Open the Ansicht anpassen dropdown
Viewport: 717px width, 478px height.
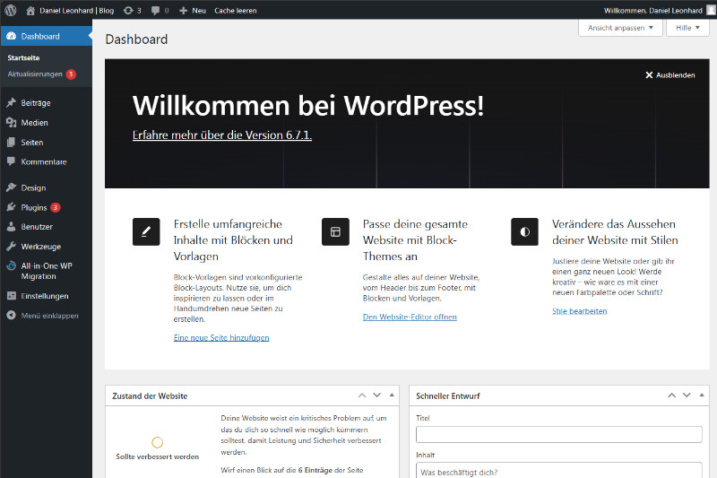620,28
